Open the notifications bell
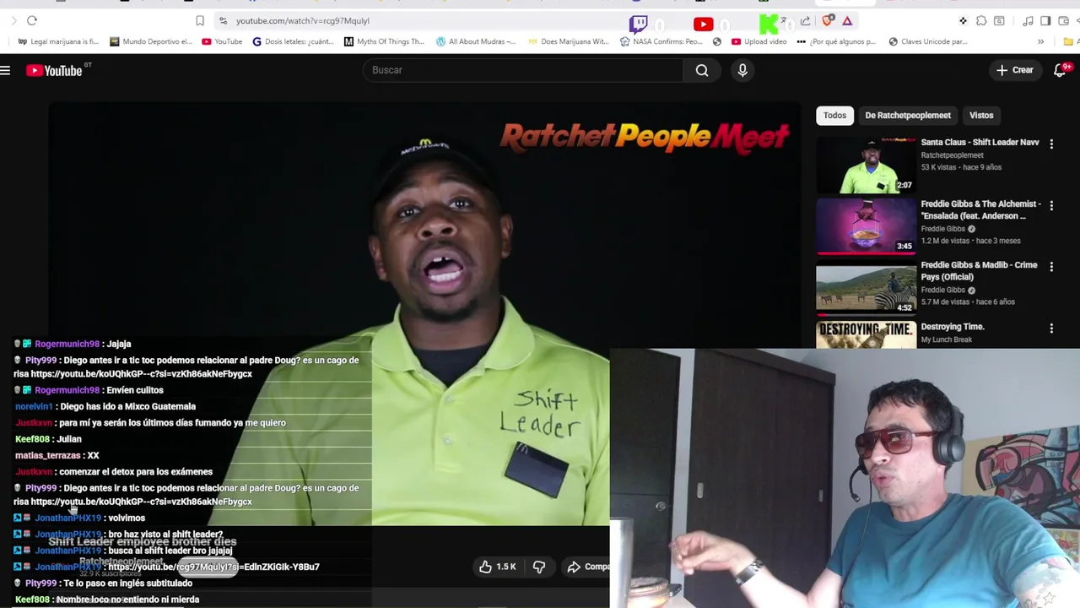Image resolution: width=1080 pixels, height=608 pixels. pyautogui.click(x=1060, y=70)
